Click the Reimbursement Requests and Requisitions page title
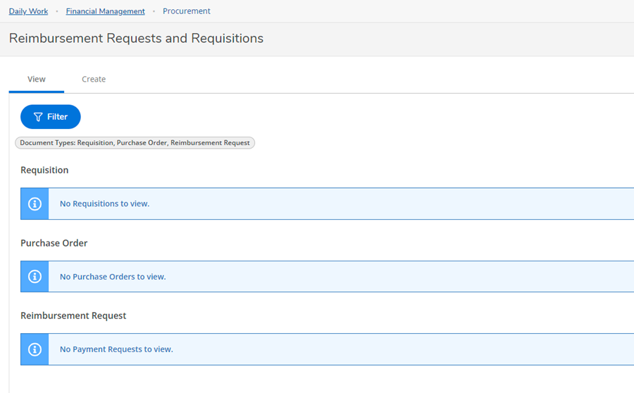The width and height of the screenshot is (634, 393). click(x=136, y=39)
